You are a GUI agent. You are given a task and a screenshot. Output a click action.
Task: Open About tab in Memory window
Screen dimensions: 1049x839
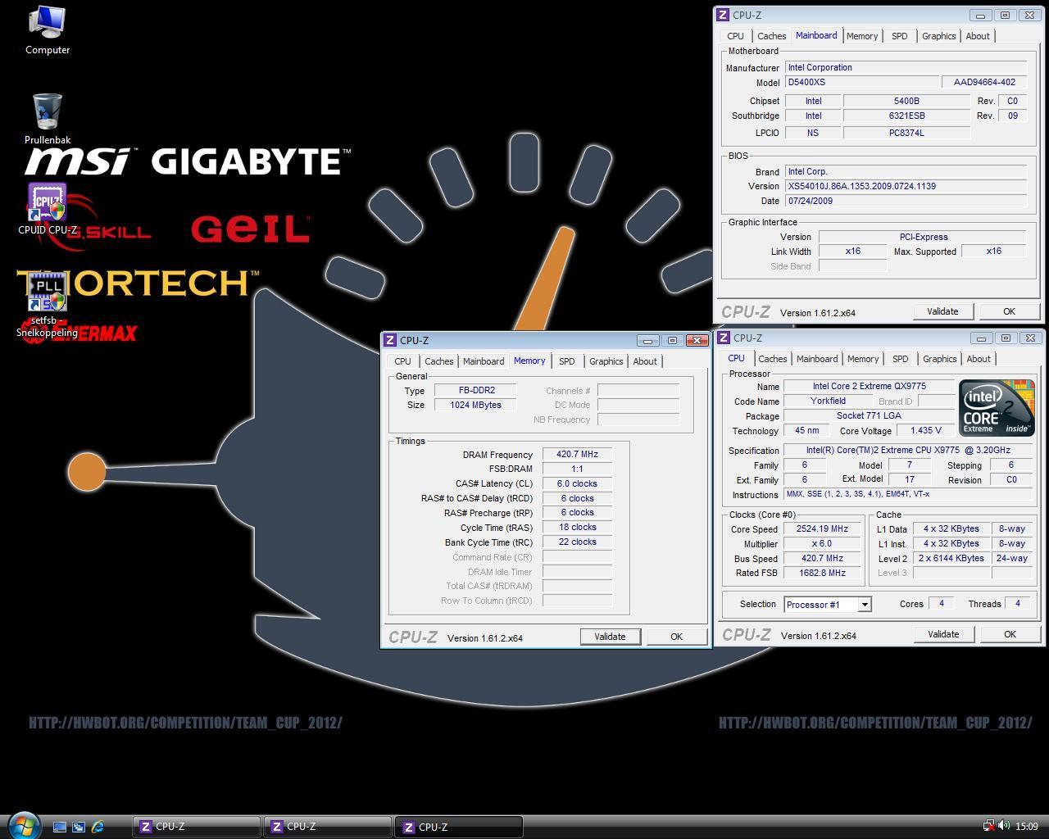pyautogui.click(x=645, y=361)
